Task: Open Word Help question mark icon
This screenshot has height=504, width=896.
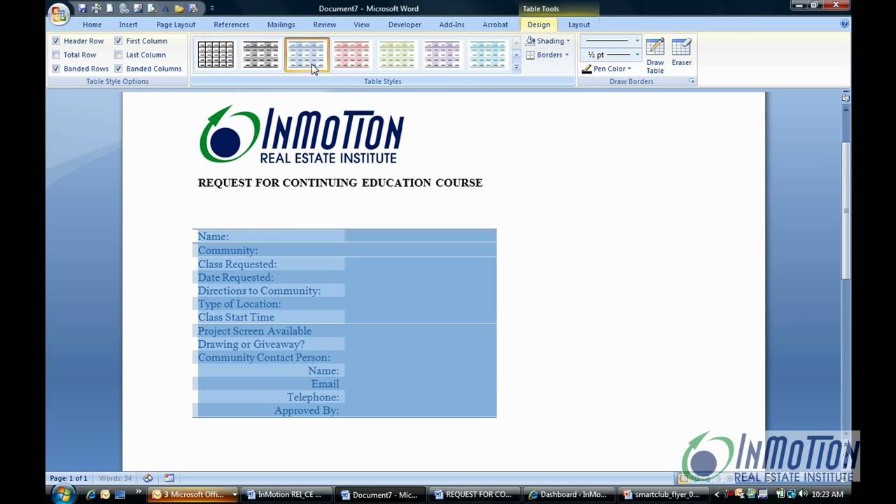Action: click(844, 24)
